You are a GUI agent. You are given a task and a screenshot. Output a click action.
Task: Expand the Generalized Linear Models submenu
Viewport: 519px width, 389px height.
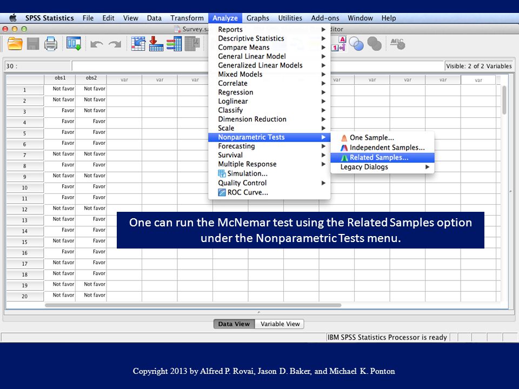coord(269,65)
